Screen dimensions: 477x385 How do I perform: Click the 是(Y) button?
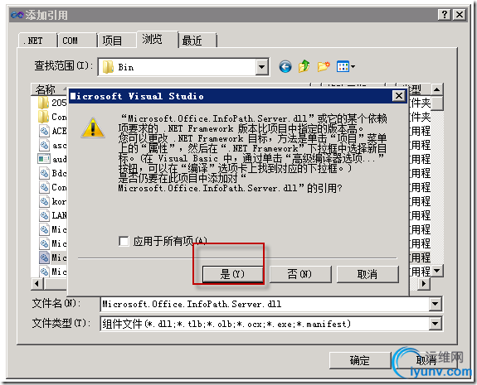pos(233,274)
